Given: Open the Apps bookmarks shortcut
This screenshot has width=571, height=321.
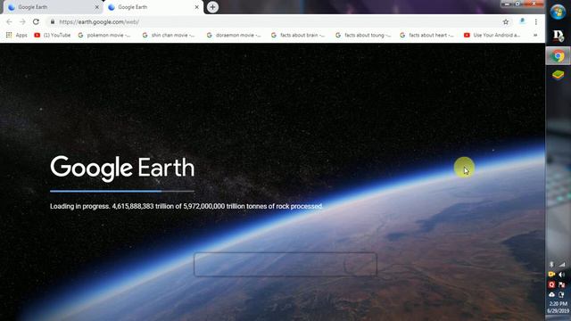Looking at the screenshot, I should pos(16,35).
